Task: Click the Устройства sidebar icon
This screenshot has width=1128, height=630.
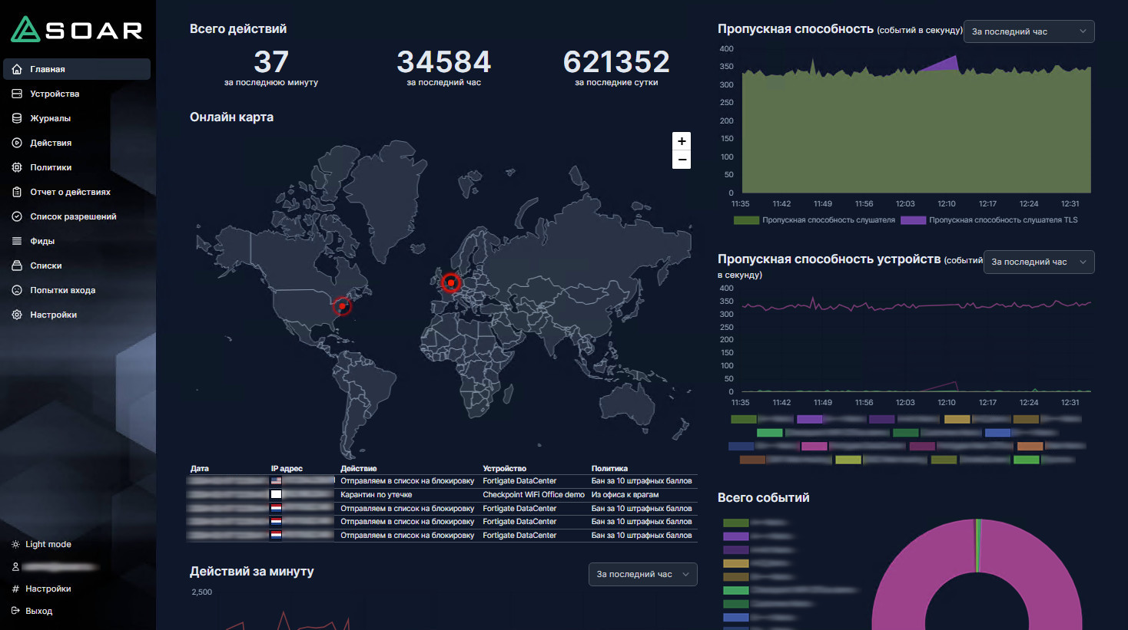Action: coord(17,94)
